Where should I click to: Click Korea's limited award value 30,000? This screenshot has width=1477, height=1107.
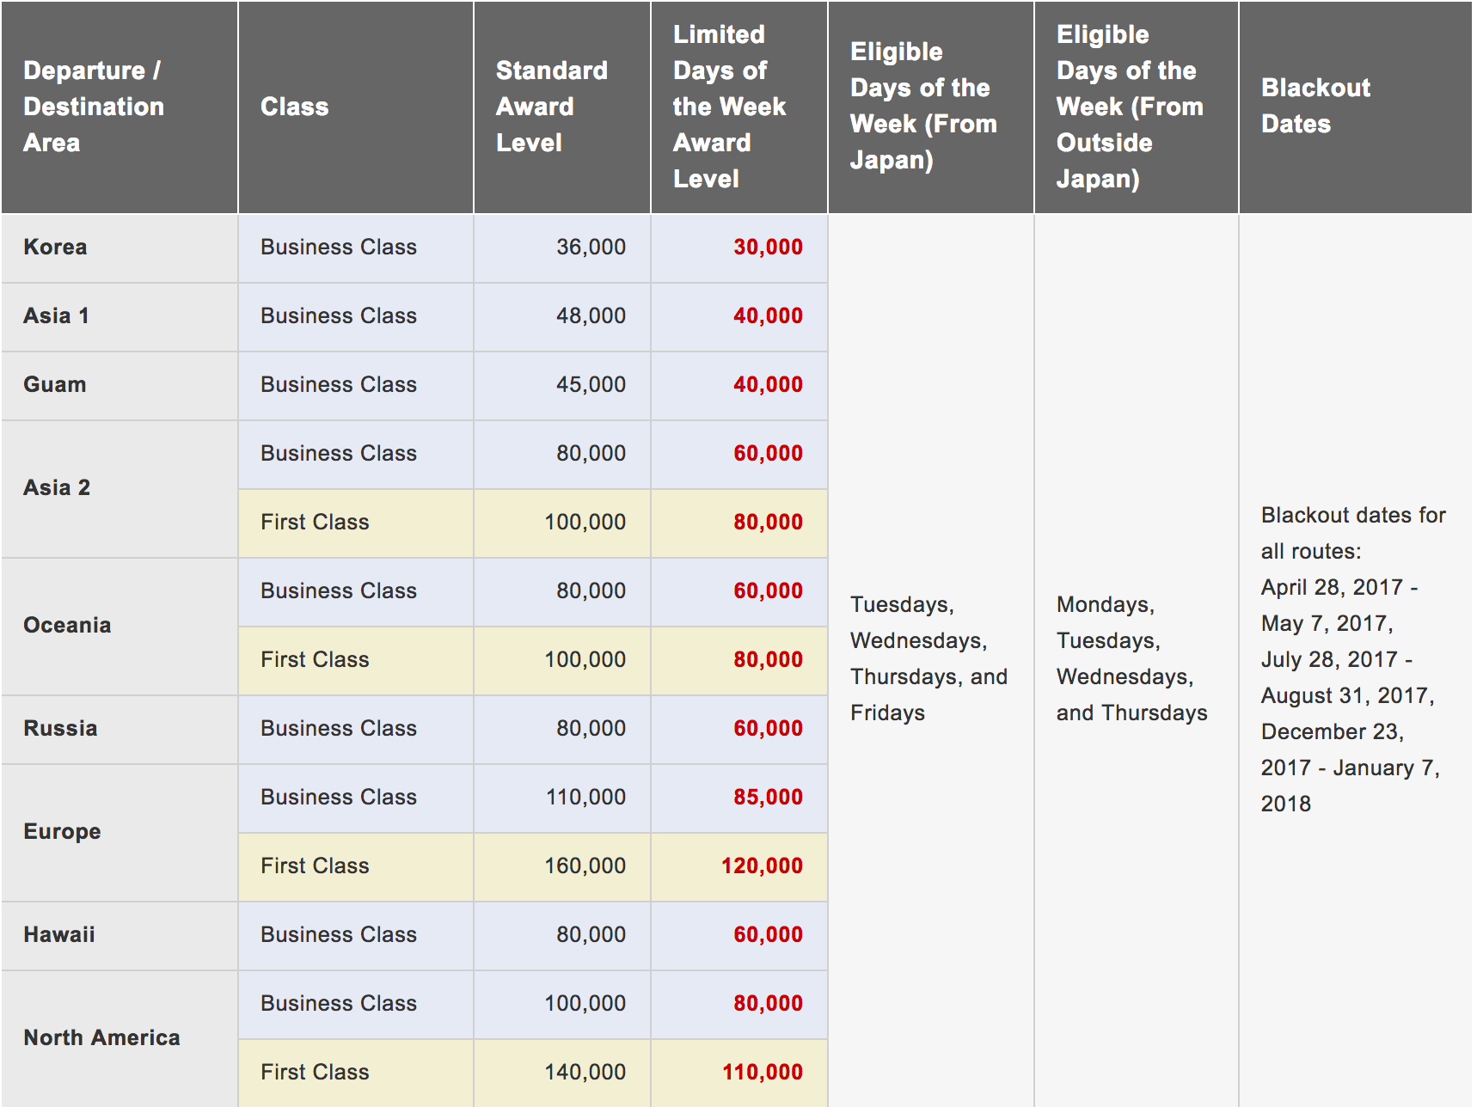pos(769,248)
